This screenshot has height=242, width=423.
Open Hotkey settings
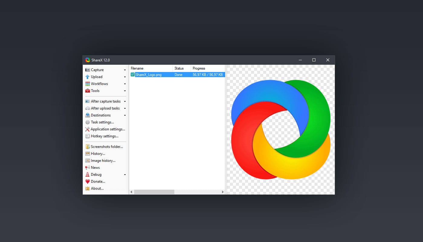pyautogui.click(x=106, y=136)
